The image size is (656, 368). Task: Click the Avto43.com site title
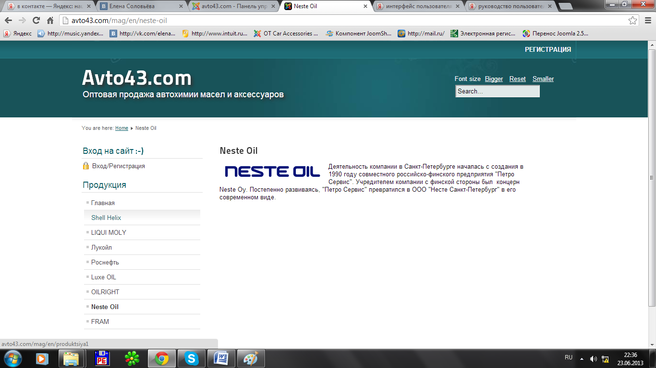click(137, 78)
